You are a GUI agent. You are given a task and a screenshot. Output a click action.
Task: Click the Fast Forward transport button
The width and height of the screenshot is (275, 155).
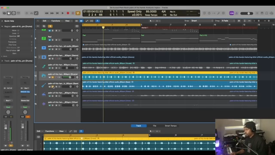(x=52, y=13)
